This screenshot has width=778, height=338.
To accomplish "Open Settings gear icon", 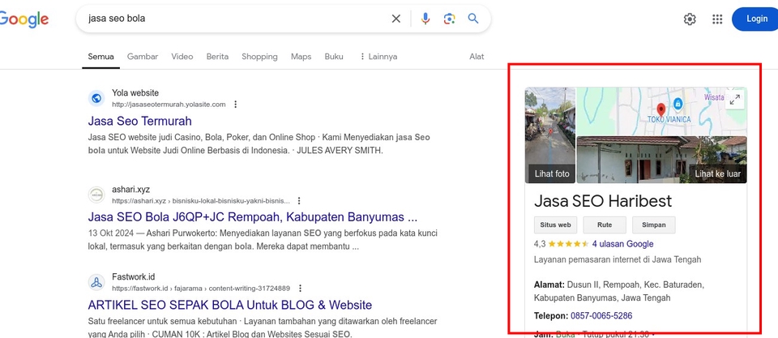I will 690,19.
